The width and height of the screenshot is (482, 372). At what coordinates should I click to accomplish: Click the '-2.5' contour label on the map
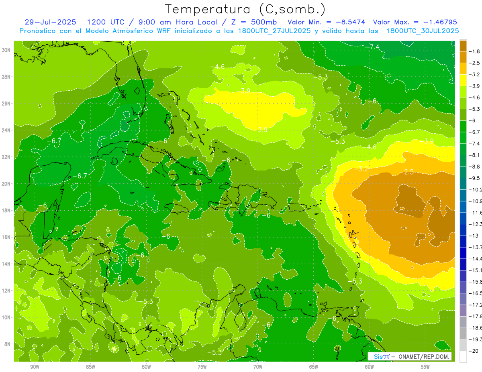[407, 172]
